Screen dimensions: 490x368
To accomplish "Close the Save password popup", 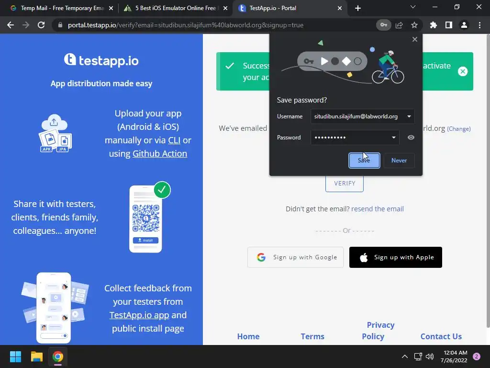I will tap(415, 39).
